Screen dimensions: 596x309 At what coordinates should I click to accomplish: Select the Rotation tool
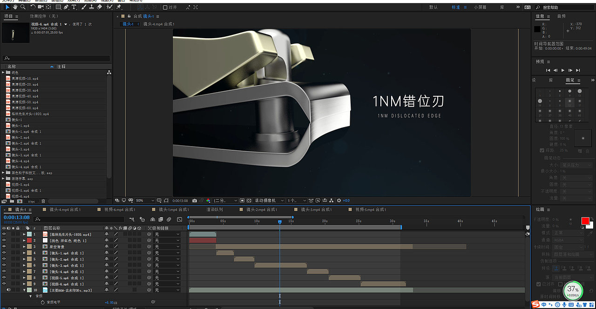pyautogui.click(x=33, y=7)
